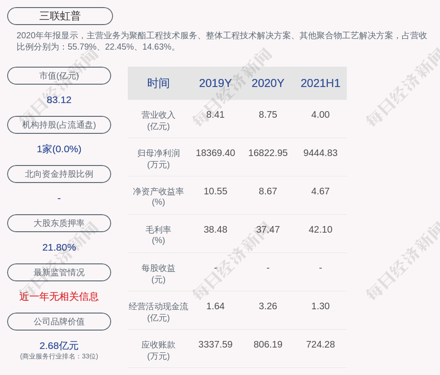Viewport: 440px width, 375px height.
Task: Click cash flow value 1.30
Action: [x=320, y=306]
